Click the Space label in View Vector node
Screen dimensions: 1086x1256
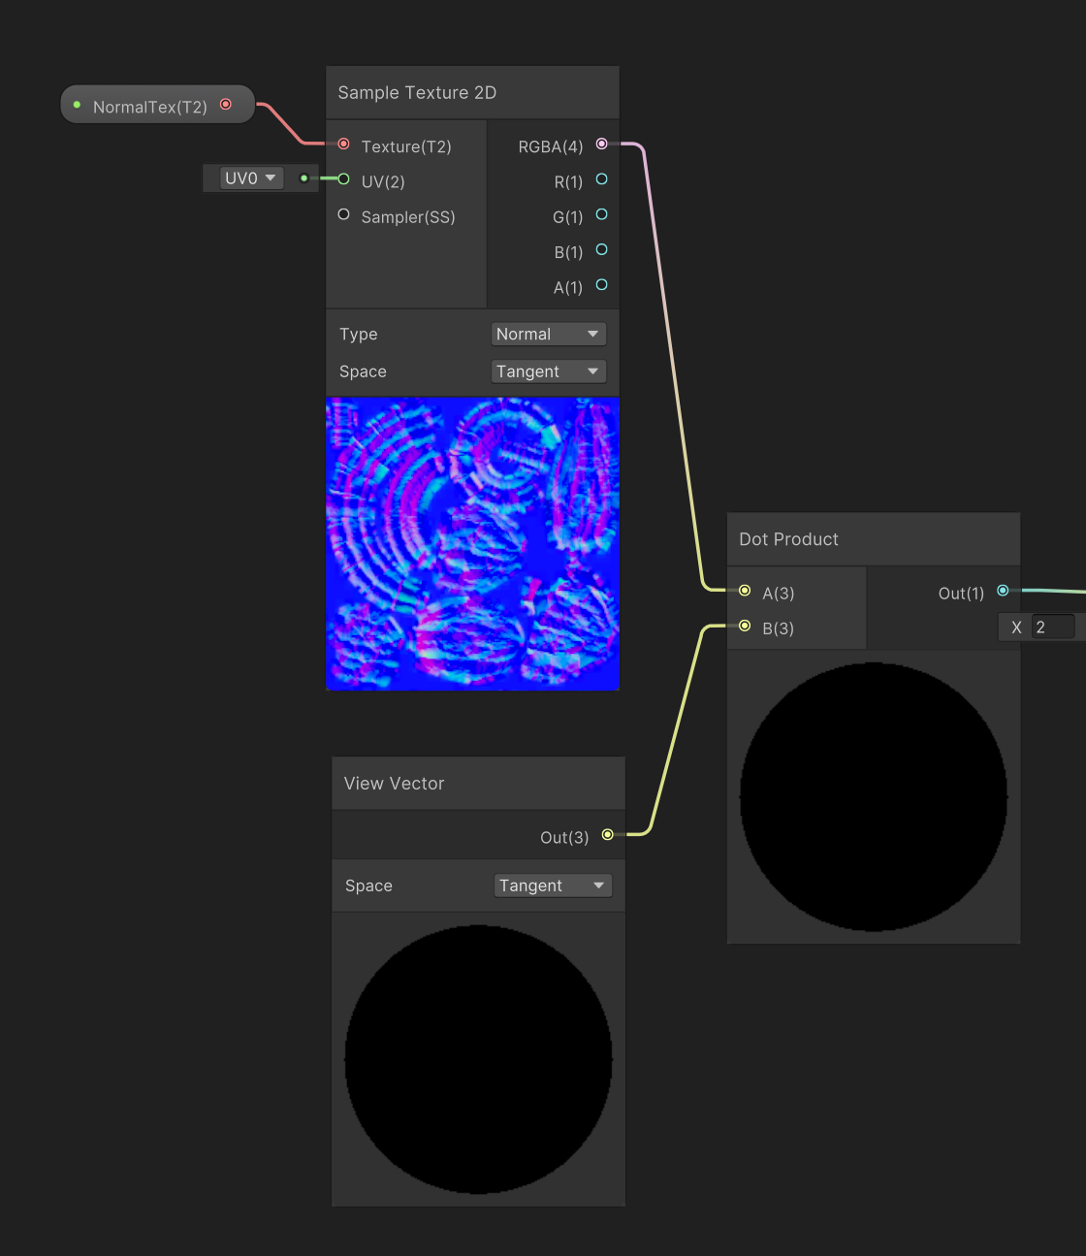click(368, 886)
